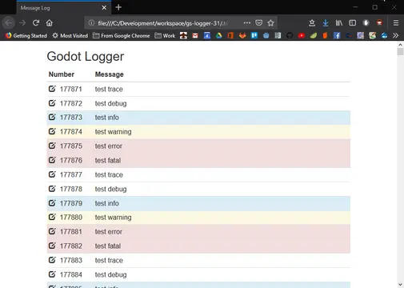The image size is (404, 288).
Task: Open the Google Calendar bookmark icon
Action: click(207, 35)
